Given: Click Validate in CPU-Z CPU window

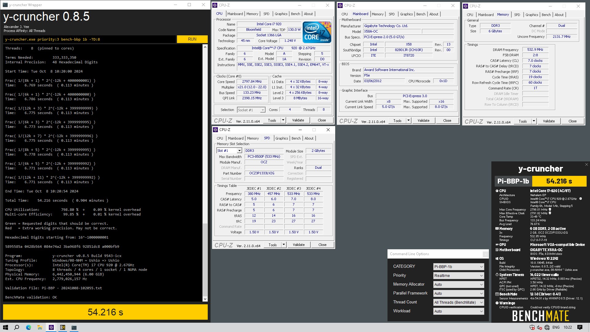Looking at the screenshot, I should (298, 121).
